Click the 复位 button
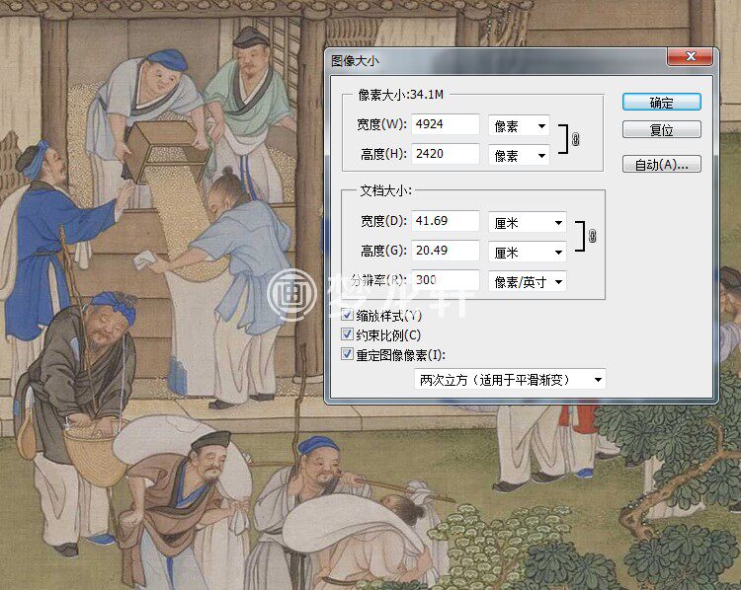Image resolution: width=741 pixels, height=590 pixels. click(x=661, y=129)
